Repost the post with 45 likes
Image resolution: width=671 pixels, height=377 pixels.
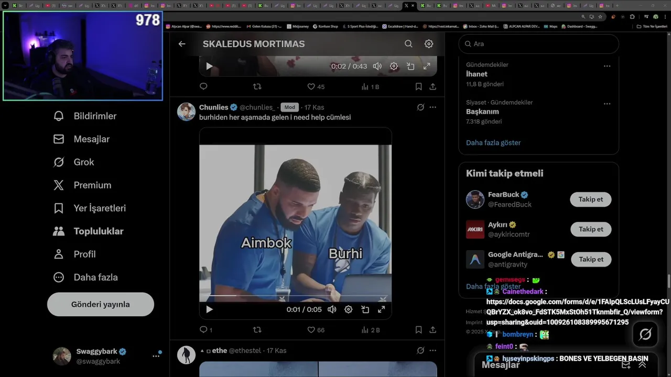257,86
